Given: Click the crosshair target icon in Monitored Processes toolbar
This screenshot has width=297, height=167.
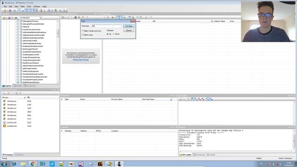Looking at the screenshot, I should click(x=76, y=18).
